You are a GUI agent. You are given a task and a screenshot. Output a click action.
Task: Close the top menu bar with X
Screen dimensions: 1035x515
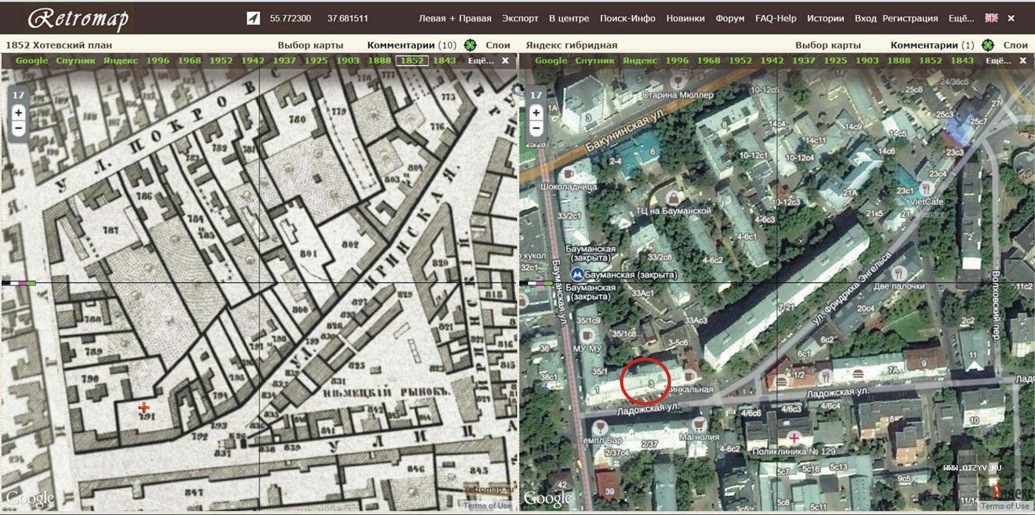click(1011, 18)
